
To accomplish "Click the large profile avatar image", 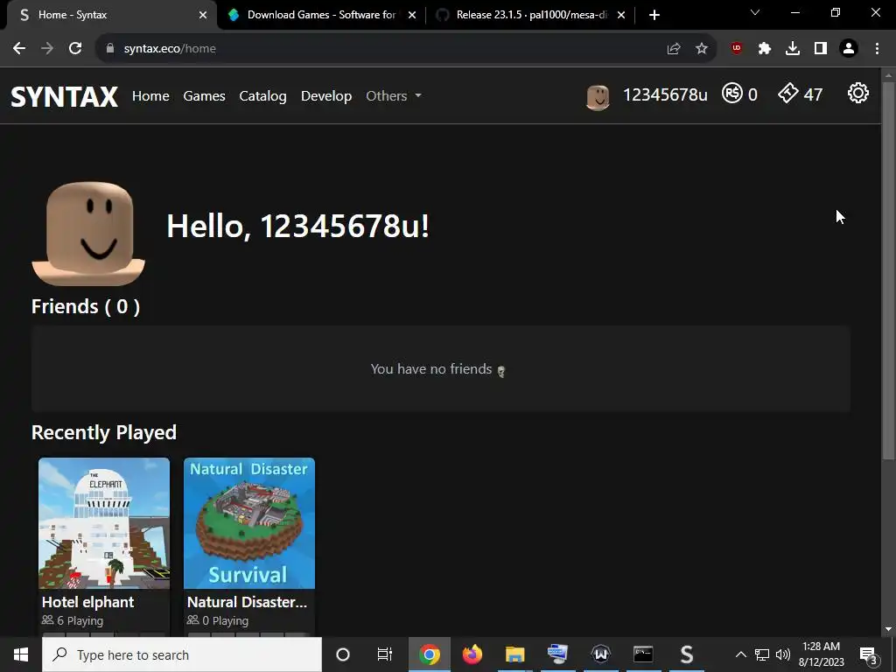I will (88, 234).
